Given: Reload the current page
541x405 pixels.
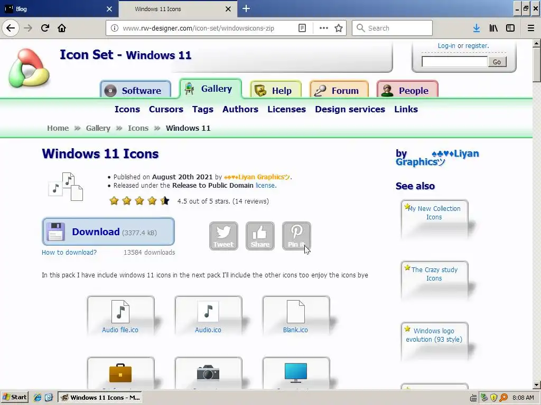Looking at the screenshot, I should [x=45, y=28].
